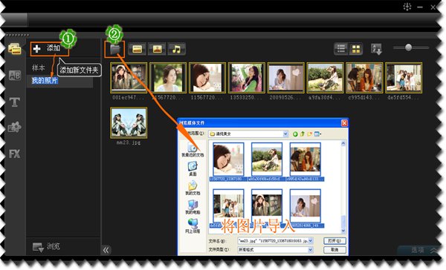Toggle the show photos filter

tap(157, 49)
